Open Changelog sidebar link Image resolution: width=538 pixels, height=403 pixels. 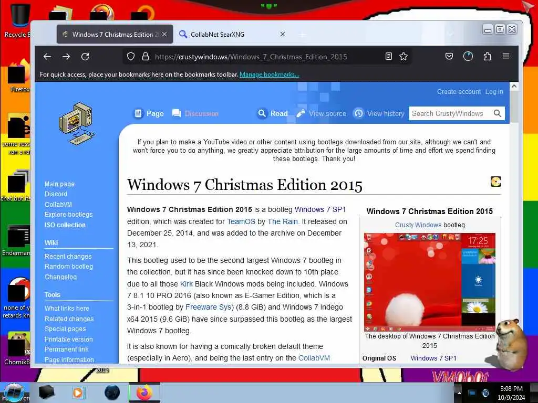tap(61, 277)
